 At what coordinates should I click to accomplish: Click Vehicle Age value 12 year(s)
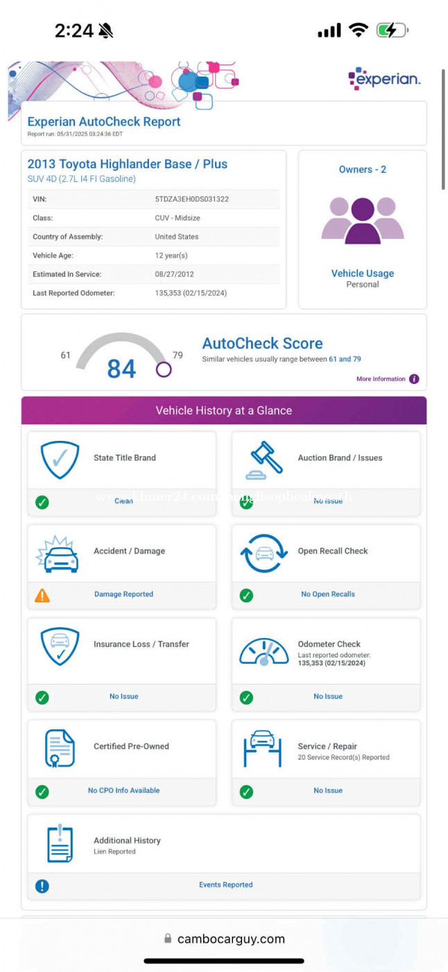pyautogui.click(x=172, y=255)
